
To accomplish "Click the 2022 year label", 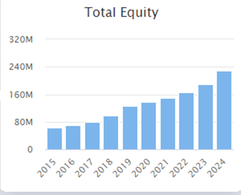I will point(178,168).
